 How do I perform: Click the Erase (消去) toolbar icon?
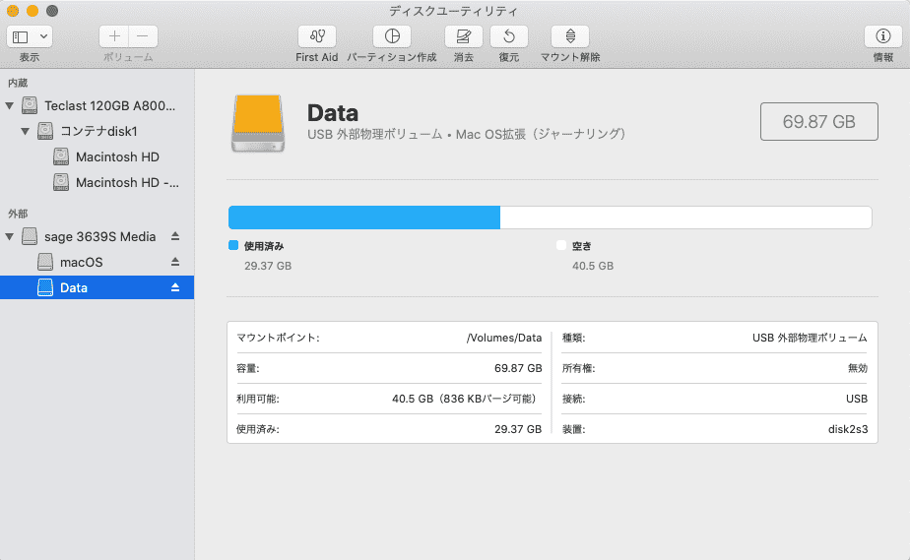coord(463,36)
